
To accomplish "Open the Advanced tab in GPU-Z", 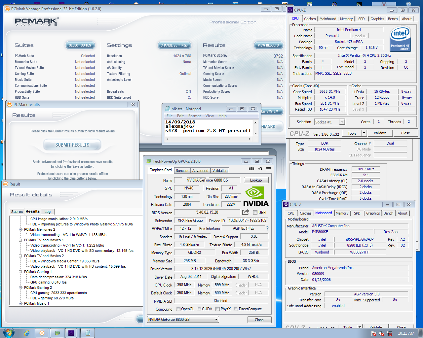I will point(200,171).
